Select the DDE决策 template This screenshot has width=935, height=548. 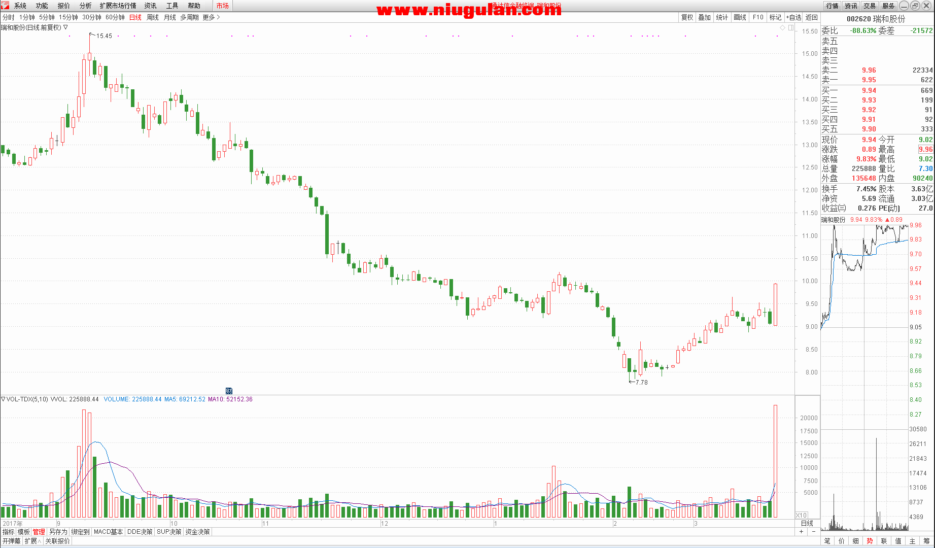click(x=140, y=532)
